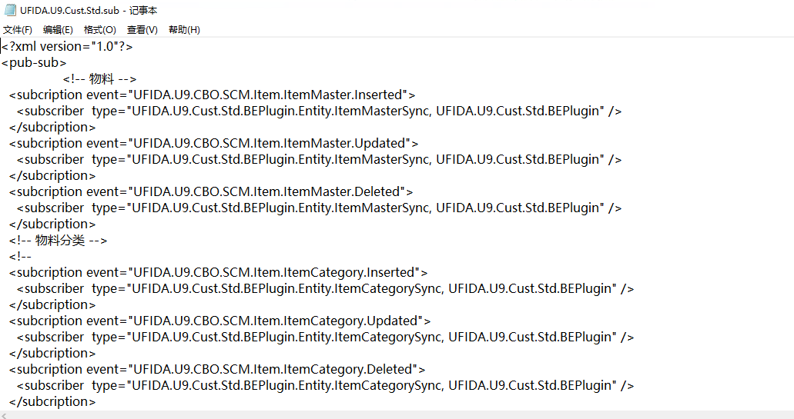Open the 查看(V) menu
This screenshot has width=794, height=419.
142,30
